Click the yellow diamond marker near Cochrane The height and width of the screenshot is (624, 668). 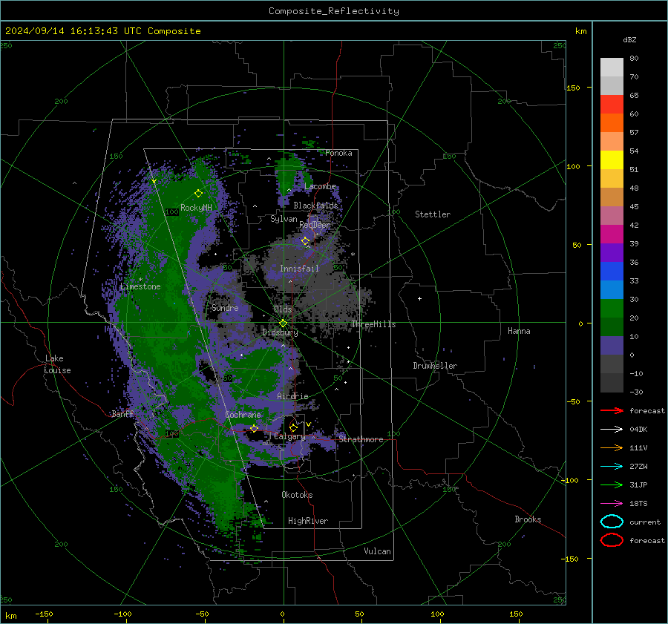coord(255,428)
